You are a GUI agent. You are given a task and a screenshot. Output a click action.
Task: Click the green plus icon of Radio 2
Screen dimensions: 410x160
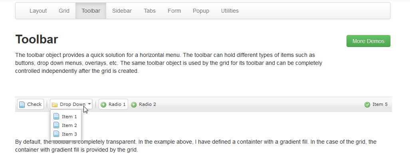[x=134, y=105]
